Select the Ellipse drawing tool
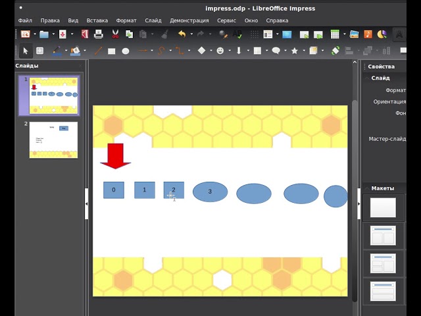 pos(126,51)
